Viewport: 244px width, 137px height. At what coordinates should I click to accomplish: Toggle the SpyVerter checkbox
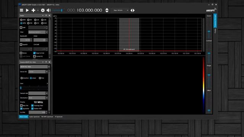point(21,108)
